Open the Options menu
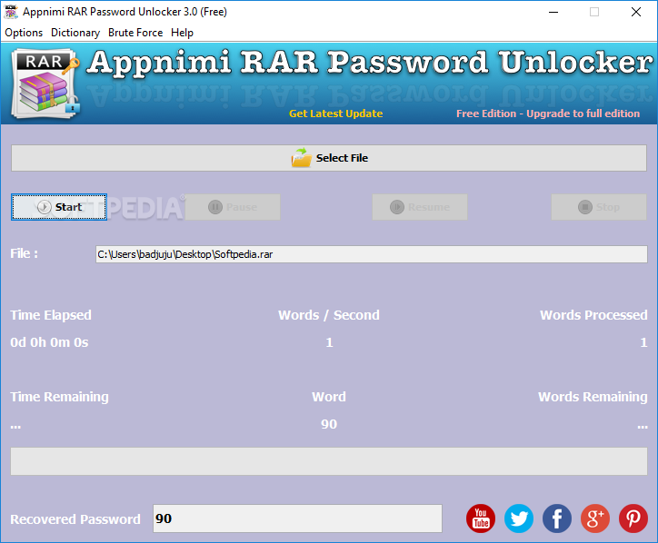 pos(24,33)
